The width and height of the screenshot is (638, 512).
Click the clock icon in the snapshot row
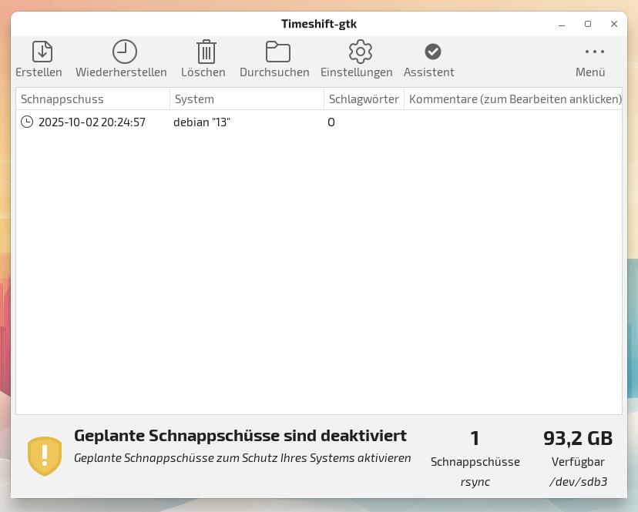click(27, 122)
